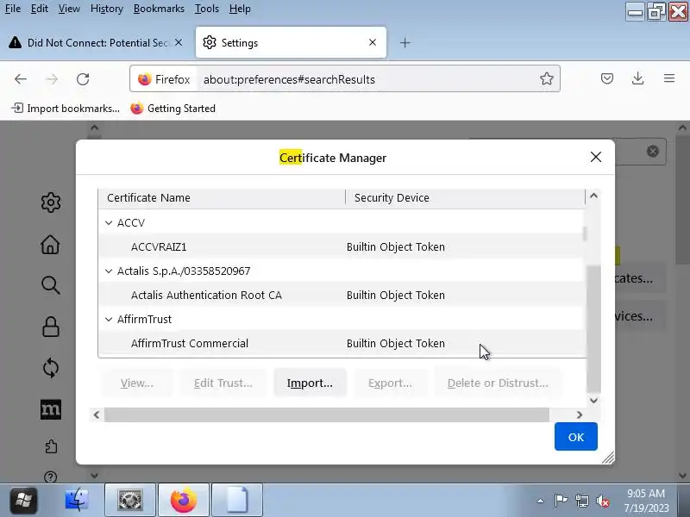Reload the current page
Viewport: 690px width, 517px height.
click(x=83, y=79)
